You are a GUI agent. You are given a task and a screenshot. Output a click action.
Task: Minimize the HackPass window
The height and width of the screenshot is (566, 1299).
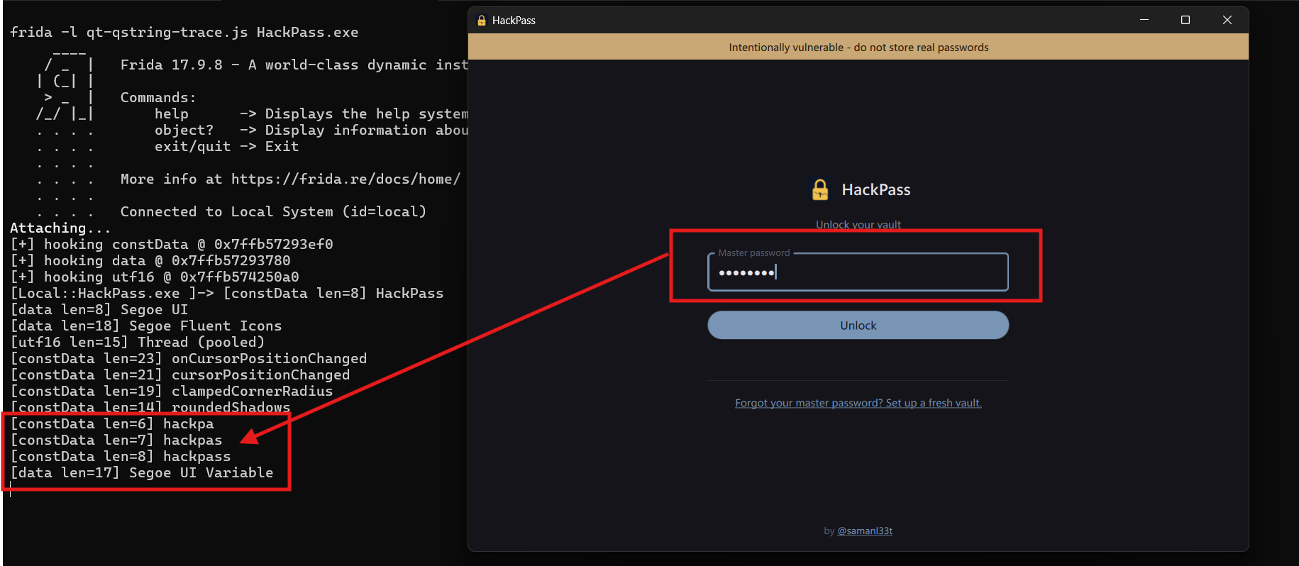[1144, 20]
